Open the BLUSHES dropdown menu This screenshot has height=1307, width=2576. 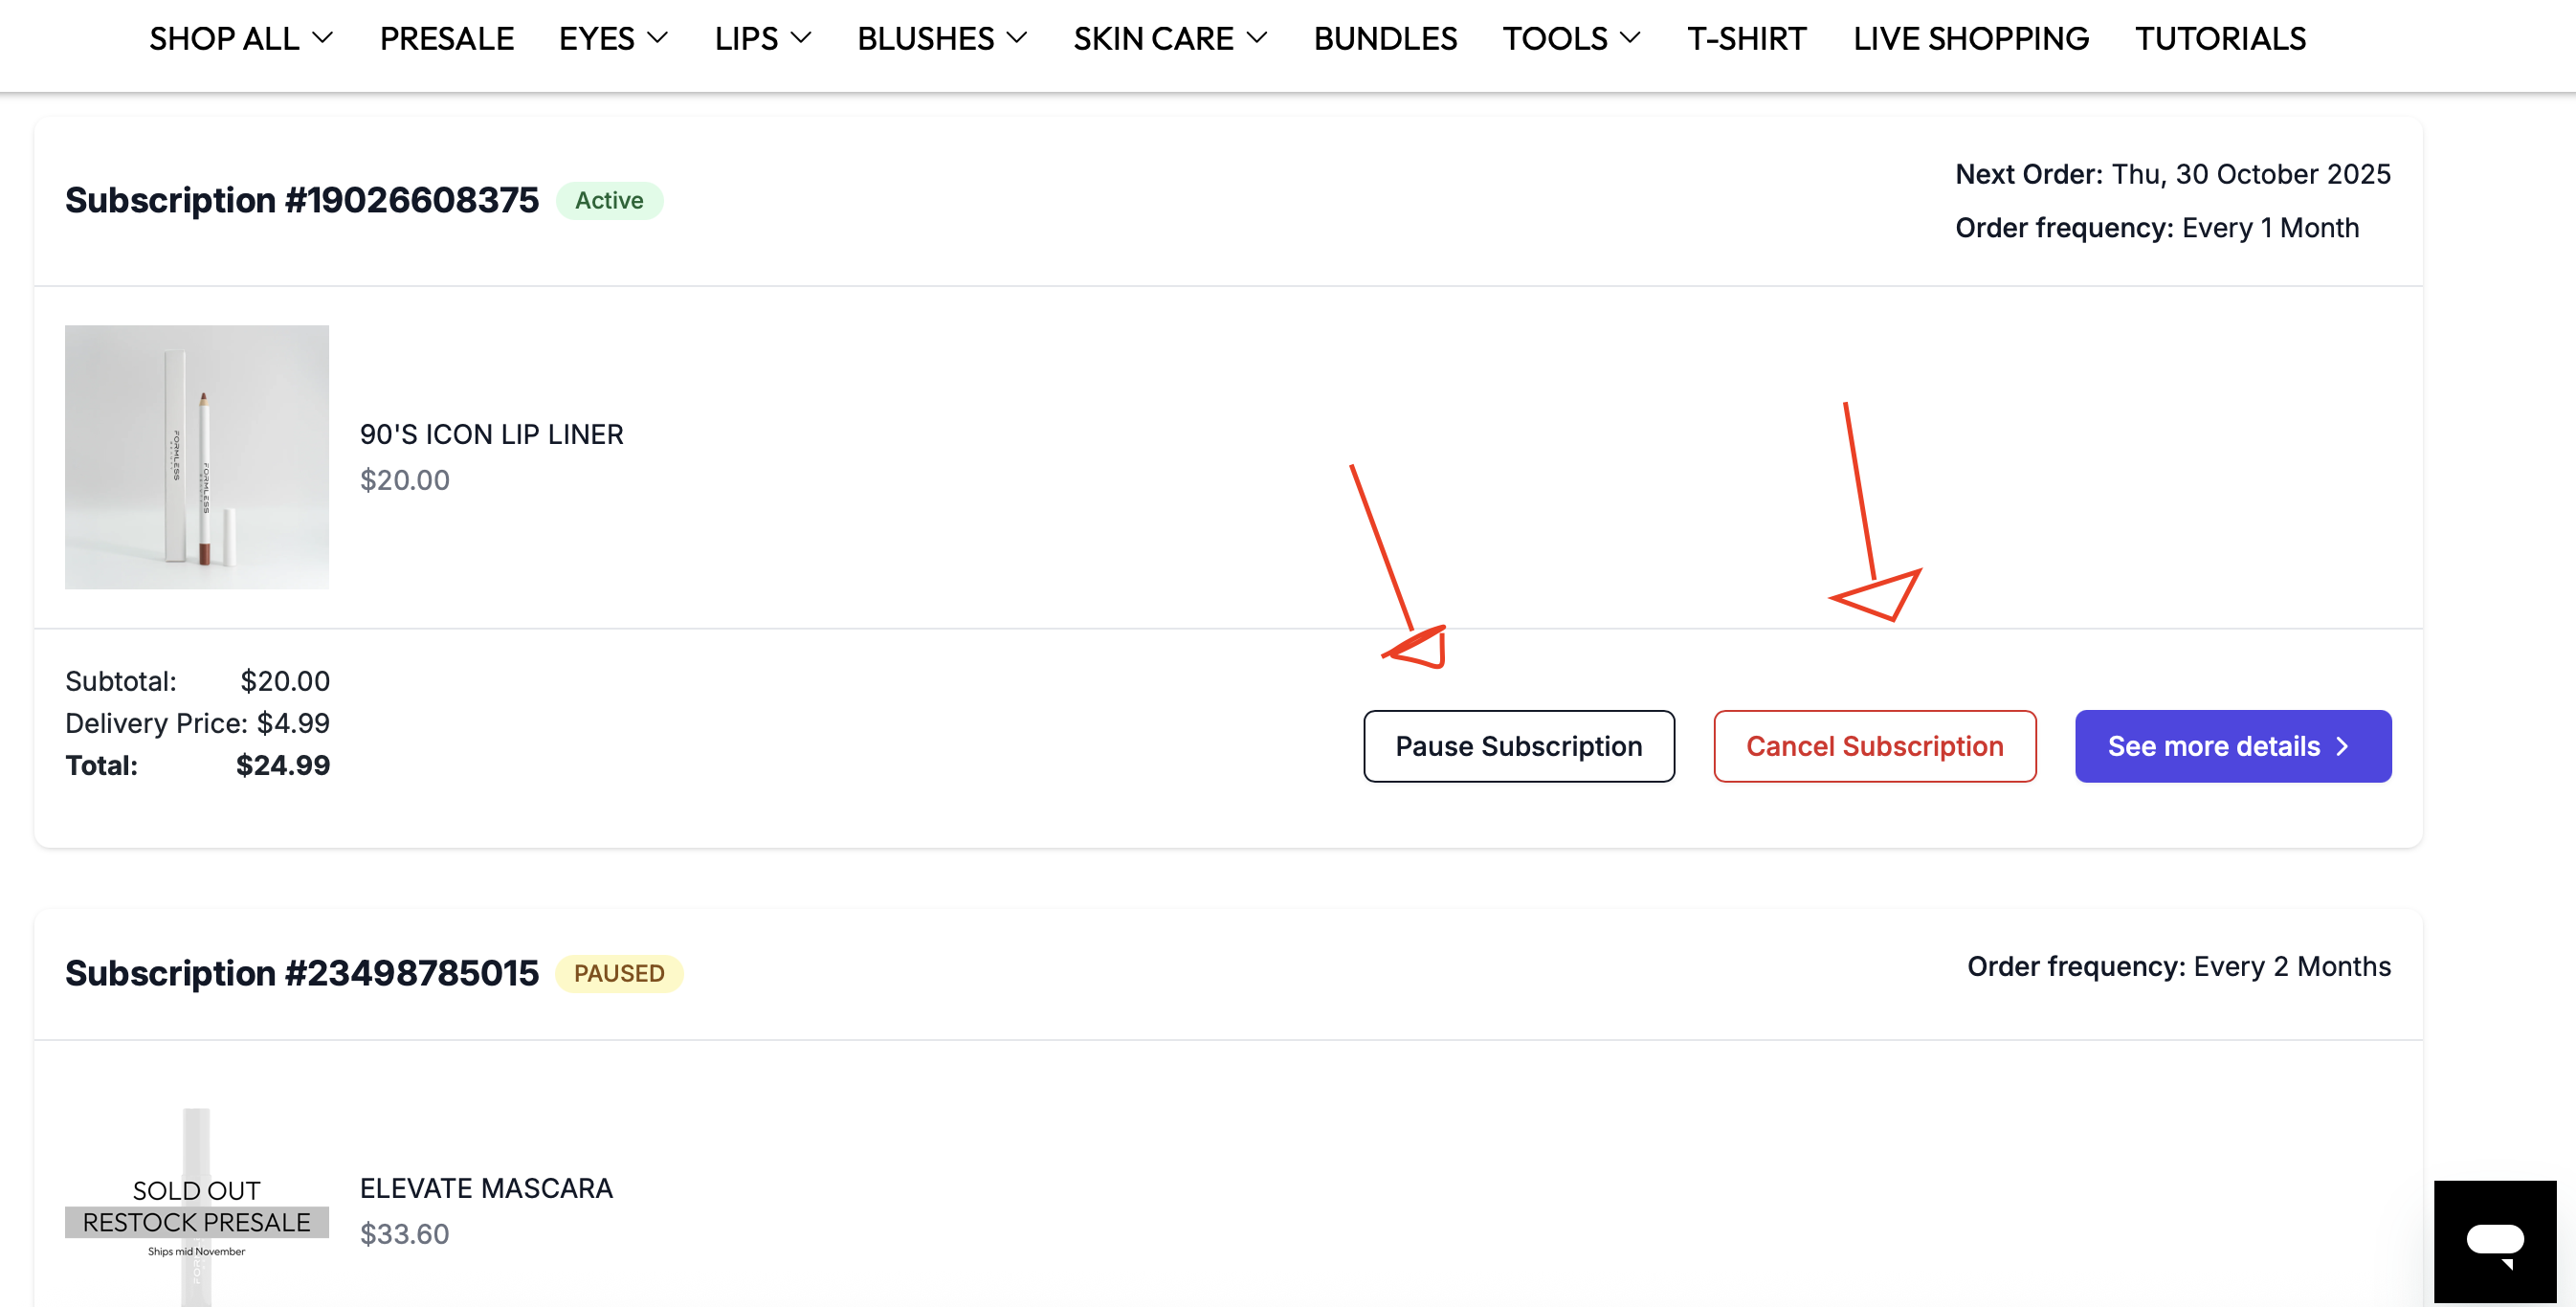942,38
